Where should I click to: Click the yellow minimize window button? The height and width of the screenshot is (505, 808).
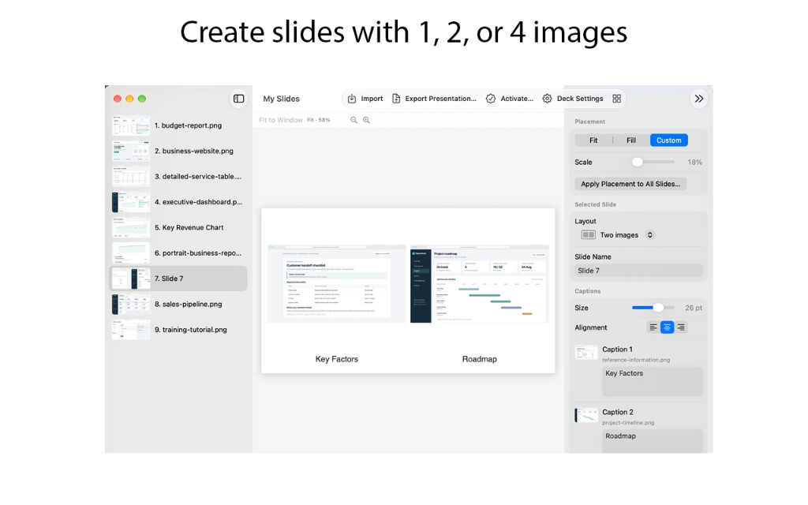click(x=130, y=99)
